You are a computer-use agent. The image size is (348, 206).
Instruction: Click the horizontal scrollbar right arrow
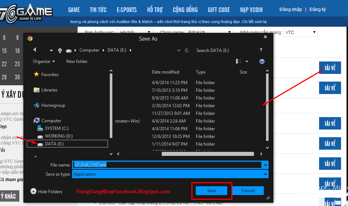261,154
